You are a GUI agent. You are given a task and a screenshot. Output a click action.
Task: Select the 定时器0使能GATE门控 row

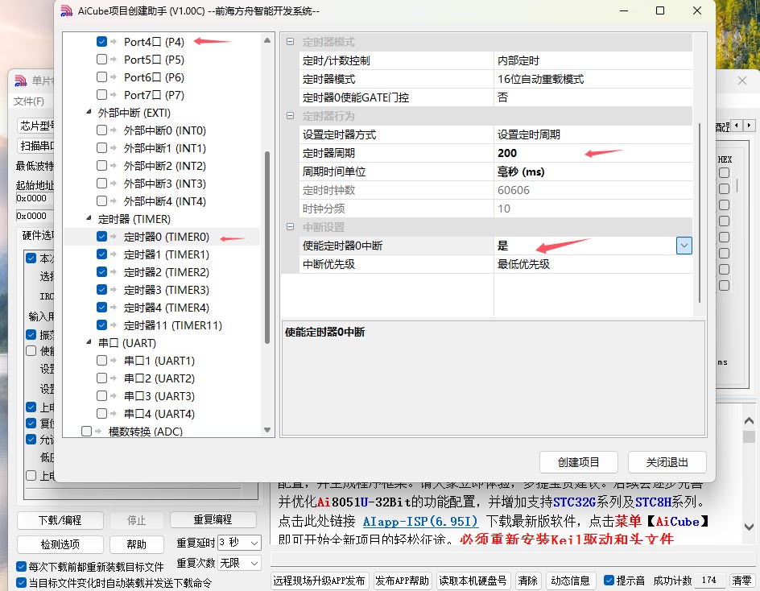[496, 97]
